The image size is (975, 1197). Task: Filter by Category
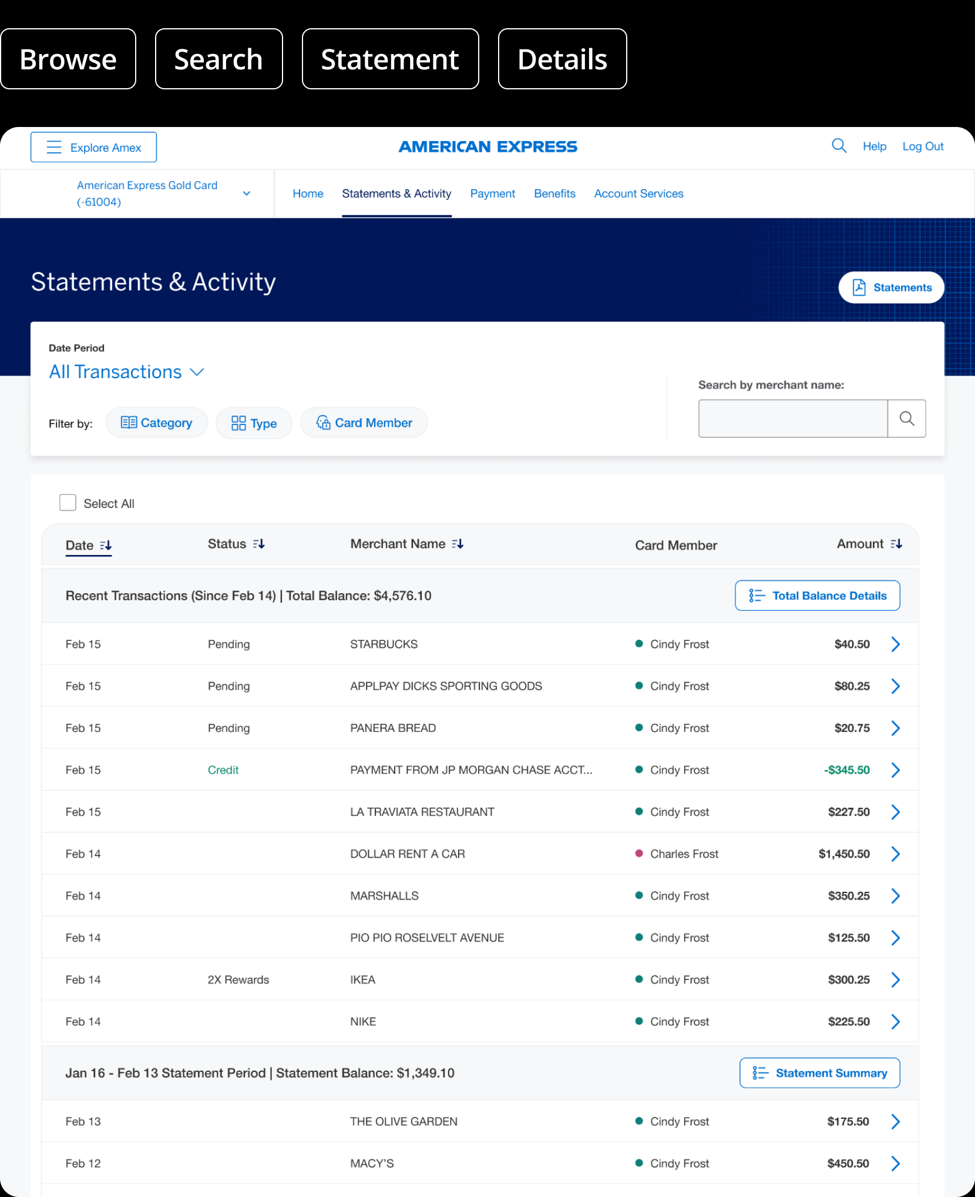coord(157,423)
